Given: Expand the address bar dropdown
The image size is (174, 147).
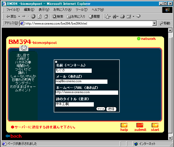Looking at the screenshot, I should click(x=154, y=23).
